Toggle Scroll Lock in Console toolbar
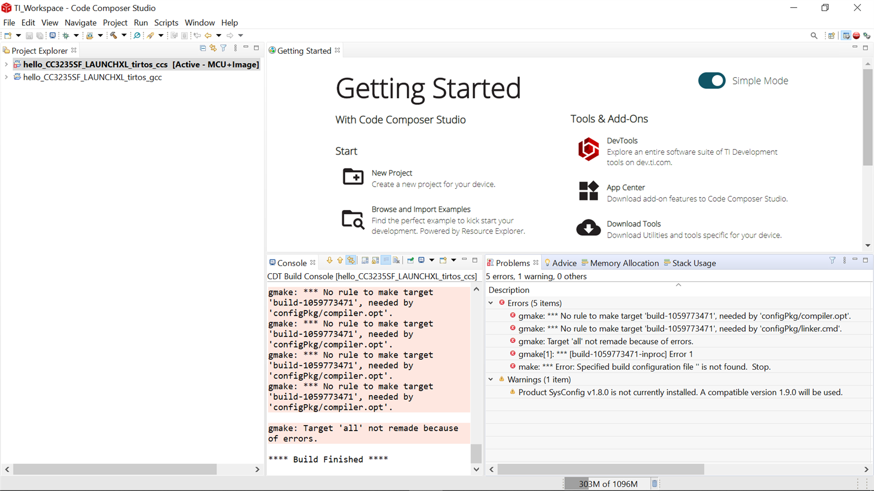This screenshot has width=874, height=491. 376,261
